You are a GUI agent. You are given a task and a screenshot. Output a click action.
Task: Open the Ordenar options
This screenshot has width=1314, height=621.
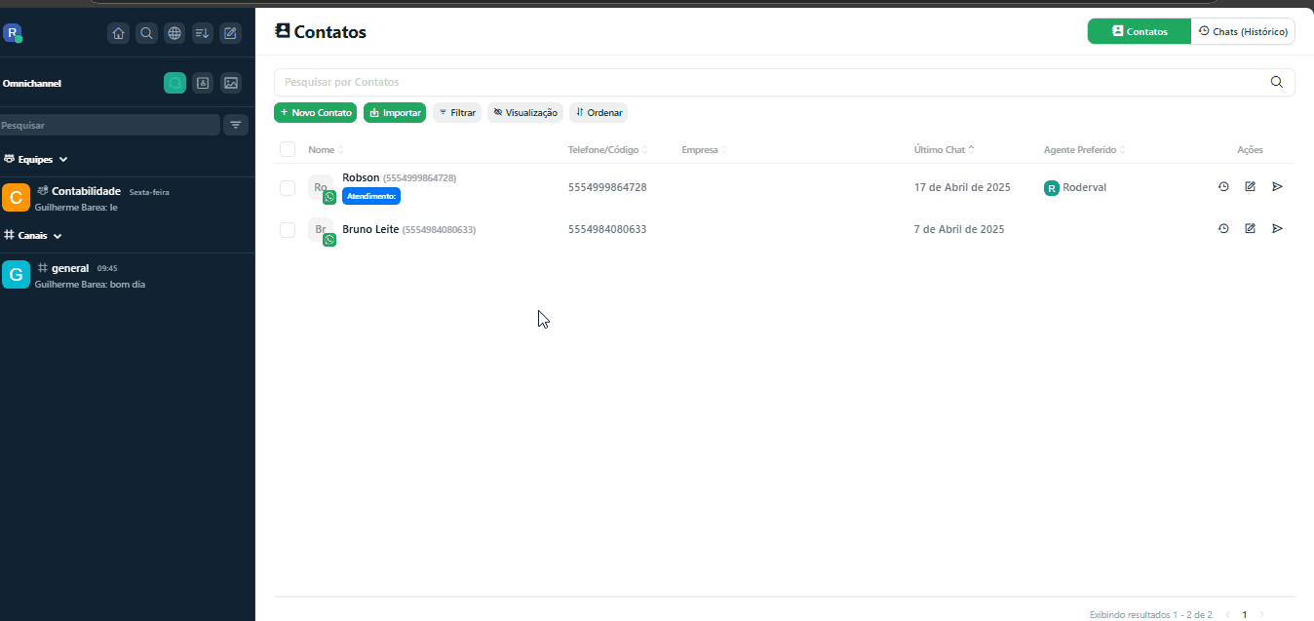click(599, 113)
